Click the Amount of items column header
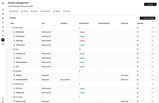159x103 pixels. 84,23
